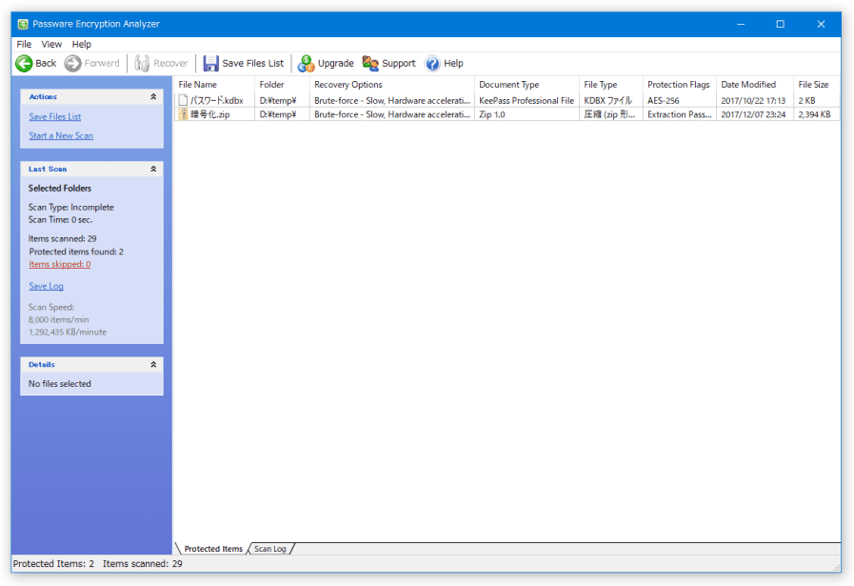This screenshot has height=586, width=854.
Task: Click the Support toolbar label
Action: [x=399, y=63]
